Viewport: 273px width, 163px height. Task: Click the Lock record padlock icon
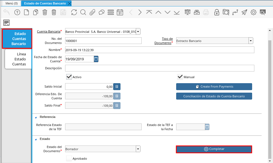217,12
